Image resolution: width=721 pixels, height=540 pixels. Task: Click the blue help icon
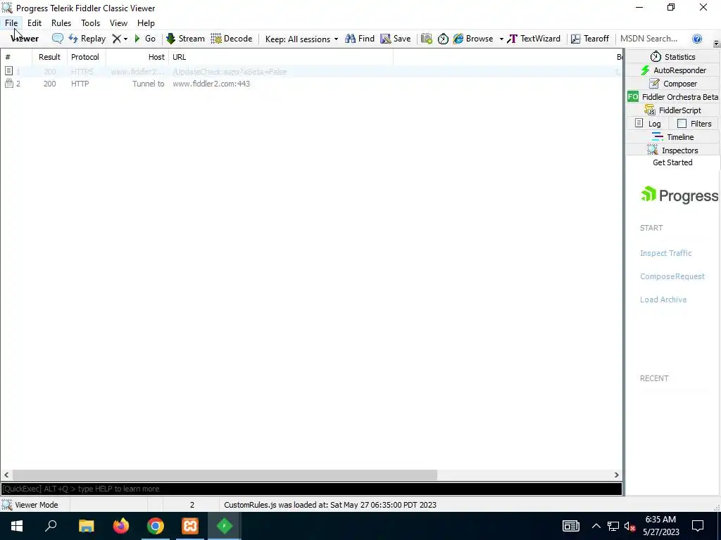[697, 39]
